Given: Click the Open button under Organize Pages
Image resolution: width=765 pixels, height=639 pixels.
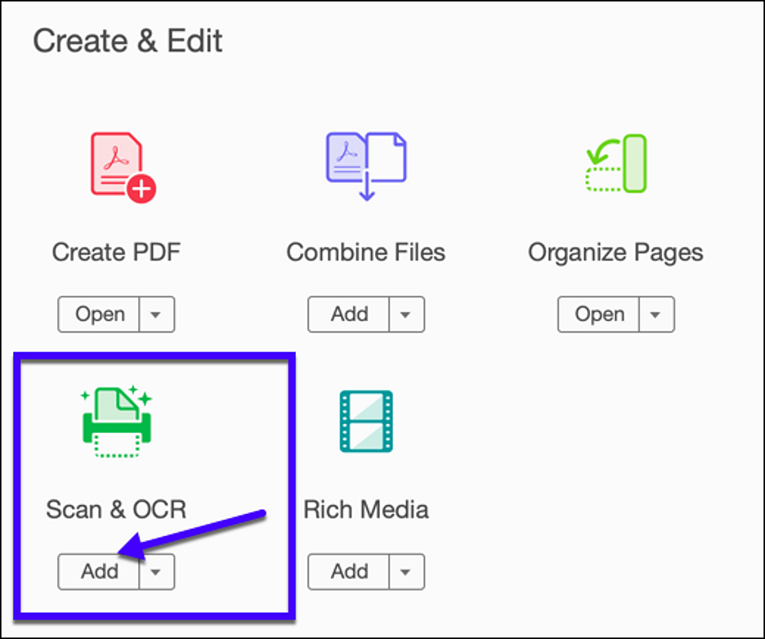Looking at the screenshot, I should (602, 315).
